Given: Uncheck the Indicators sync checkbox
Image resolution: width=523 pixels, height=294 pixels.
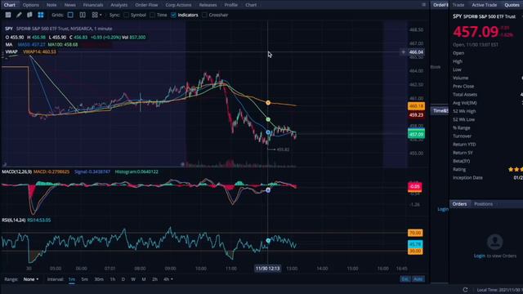Looking at the screenshot, I should (173, 15).
